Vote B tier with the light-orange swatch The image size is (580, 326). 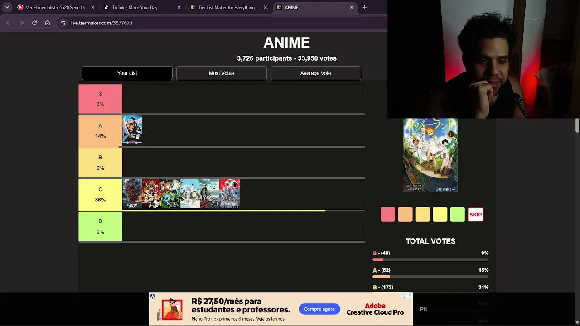[x=423, y=215]
